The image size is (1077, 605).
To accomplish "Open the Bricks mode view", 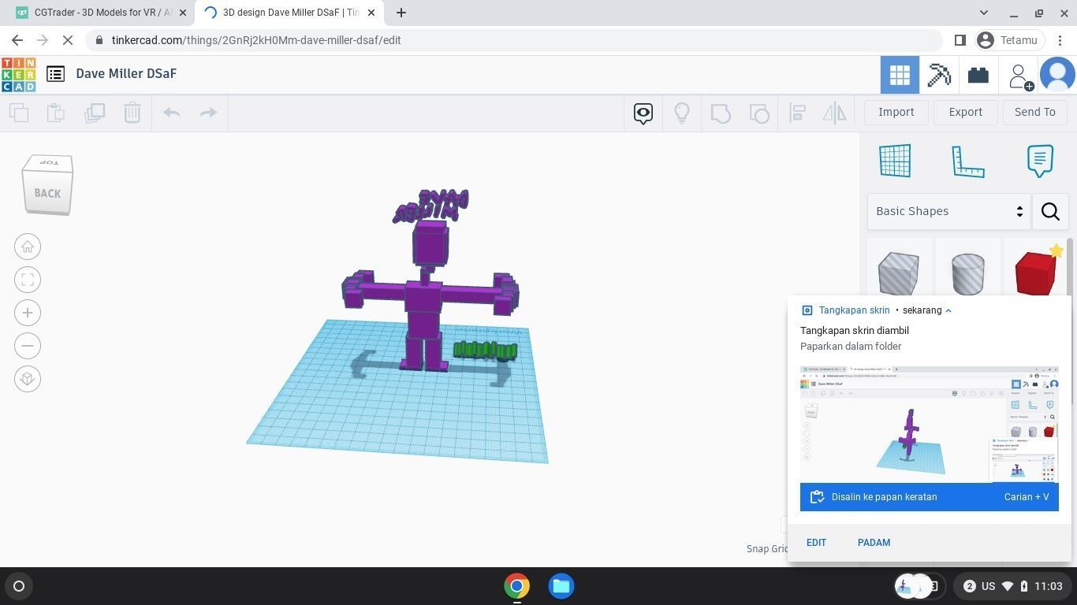I will pos(978,75).
